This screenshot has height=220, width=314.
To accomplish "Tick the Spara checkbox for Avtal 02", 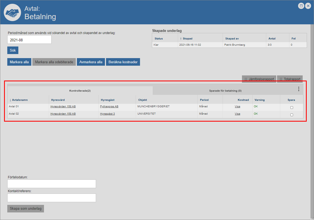I will coord(292,115).
